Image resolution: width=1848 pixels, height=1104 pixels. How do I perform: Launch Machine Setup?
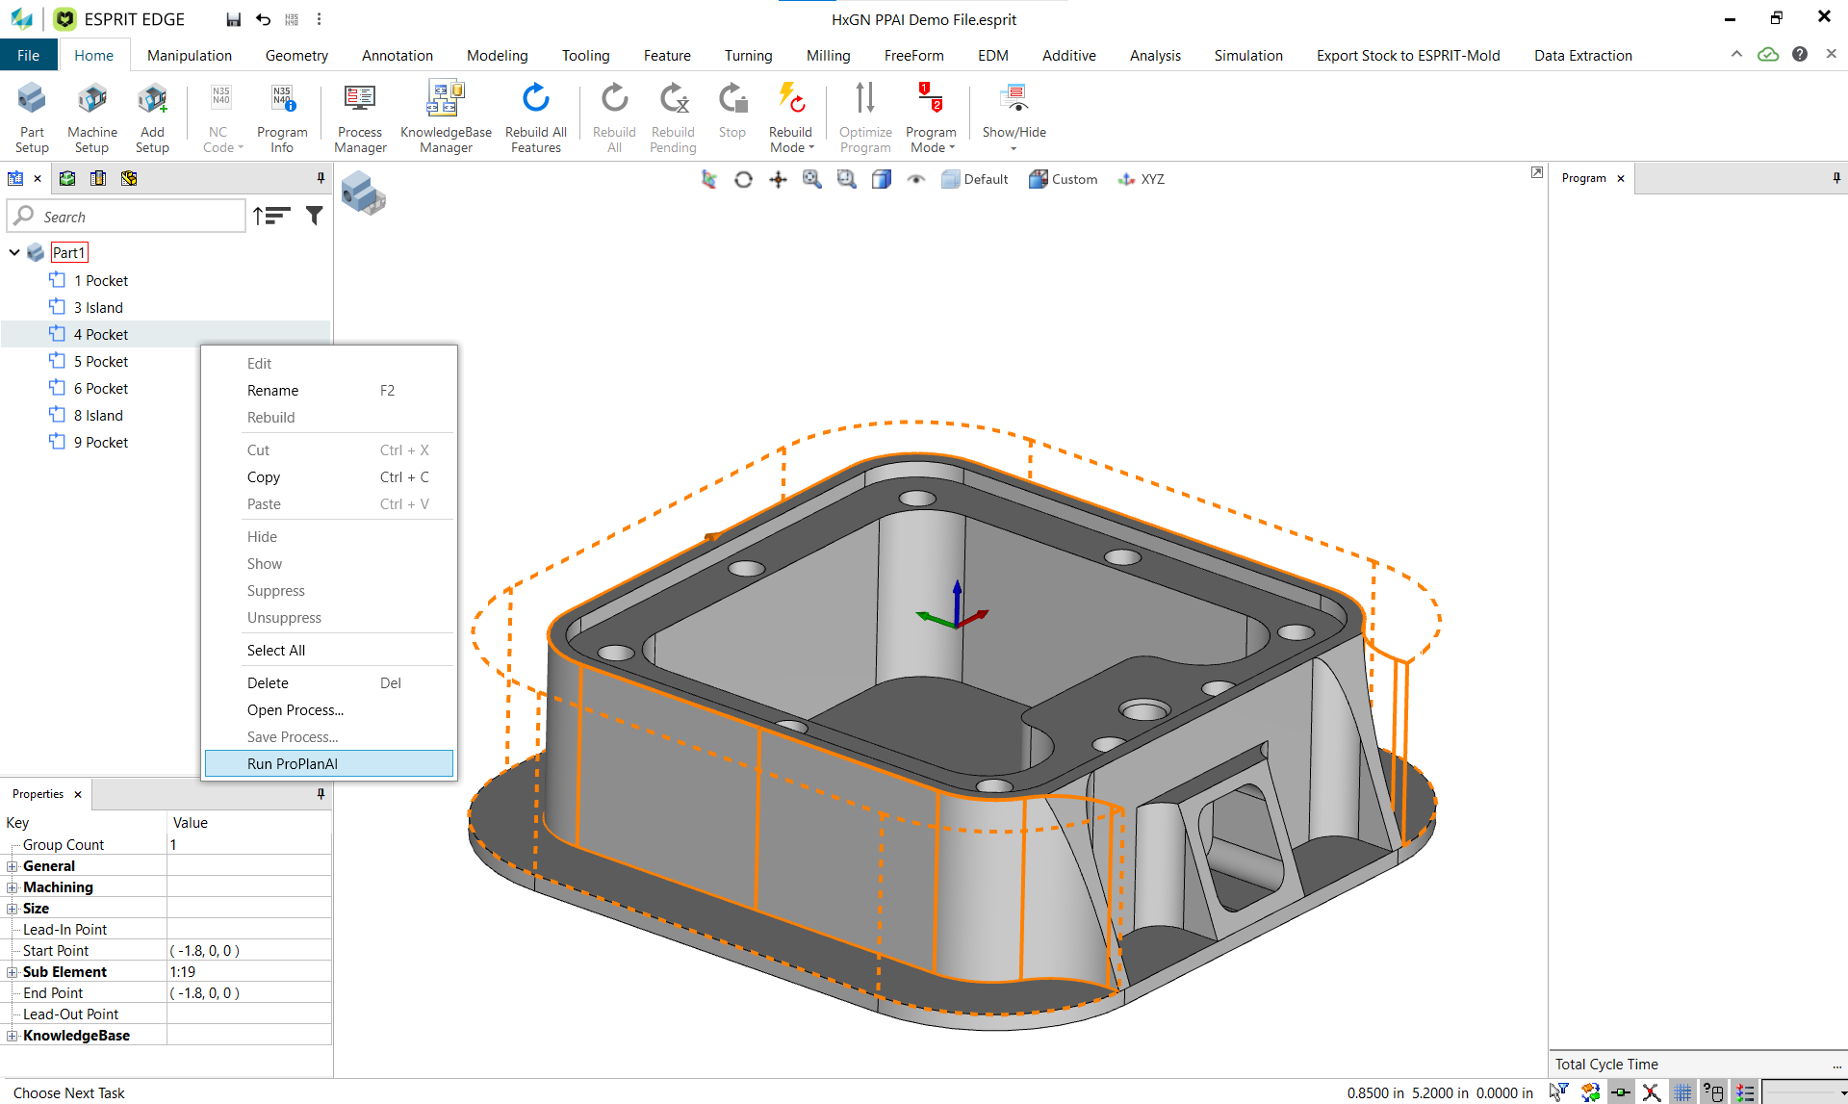[x=91, y=116]
